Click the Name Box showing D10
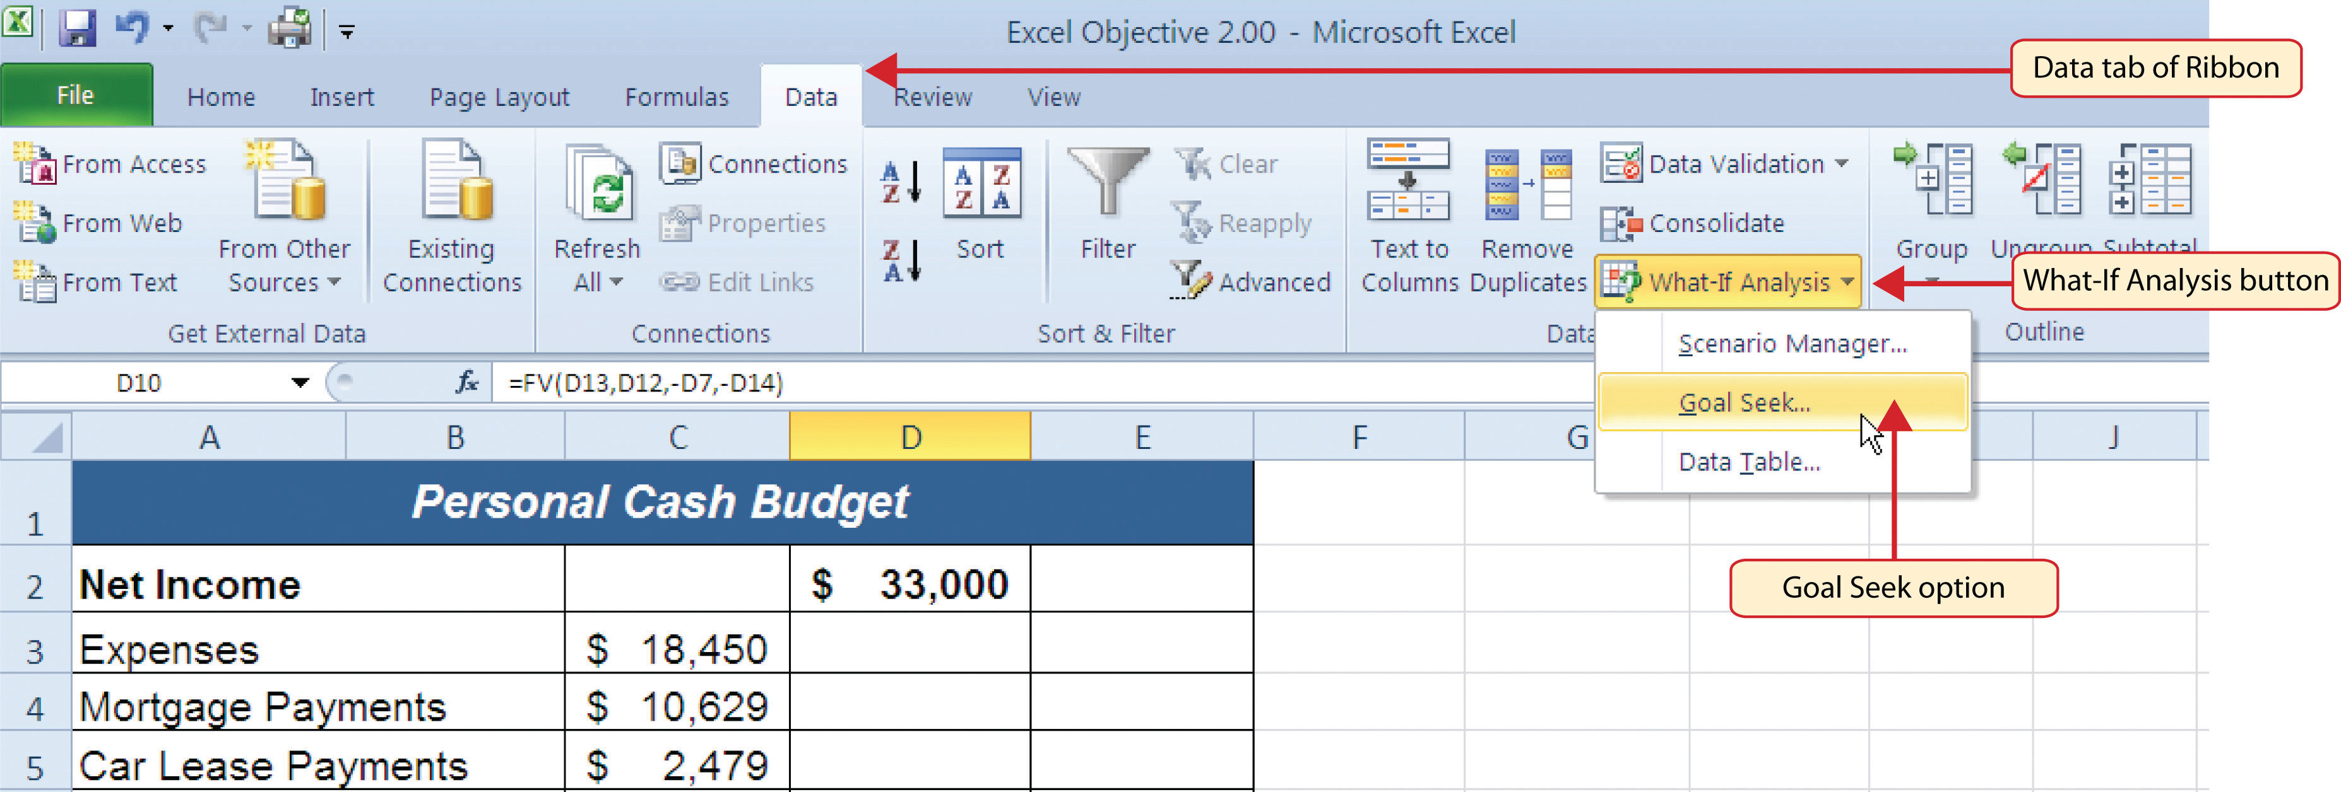2341x792 pixels. (x=139, y=383)
